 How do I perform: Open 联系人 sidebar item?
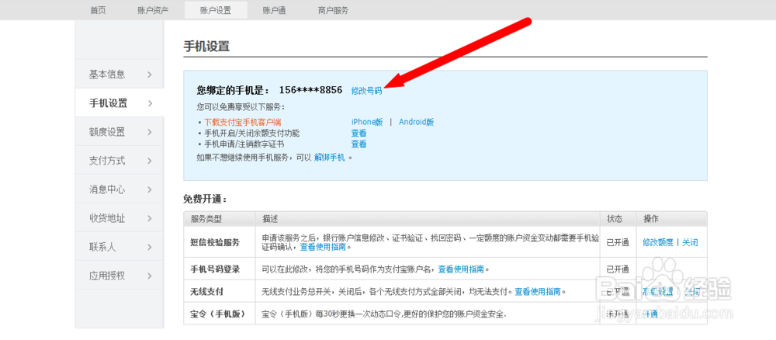pos(120,247)
